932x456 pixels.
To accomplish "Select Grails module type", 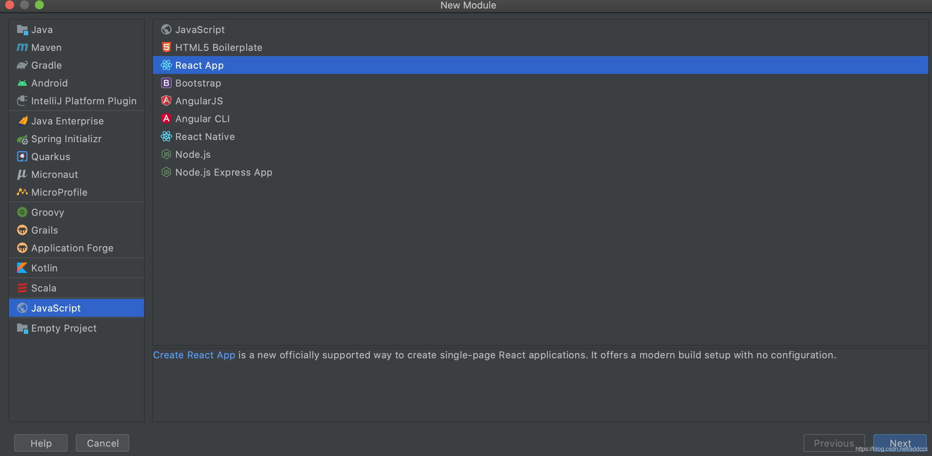I will (x=76, y=230).
